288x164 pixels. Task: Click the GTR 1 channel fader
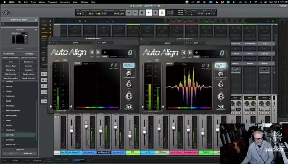[130, 134]
